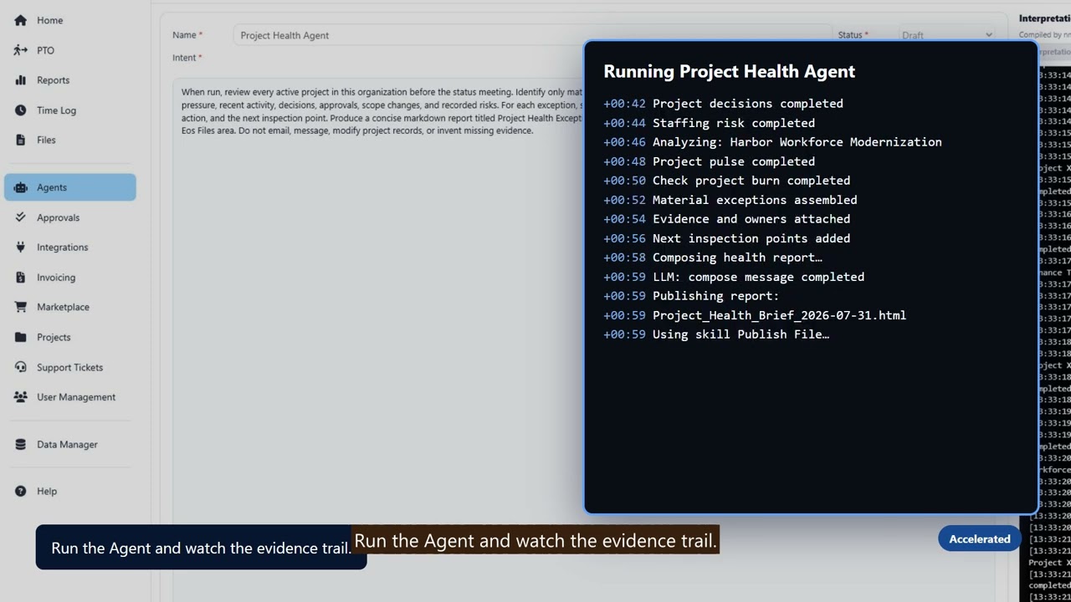The height and width of the screenshot is (602, 1071).
Task: Click the Projects folder icon
Action: tap(20, 337)
